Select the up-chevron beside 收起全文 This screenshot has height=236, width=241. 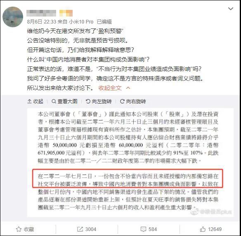[128, 88]
